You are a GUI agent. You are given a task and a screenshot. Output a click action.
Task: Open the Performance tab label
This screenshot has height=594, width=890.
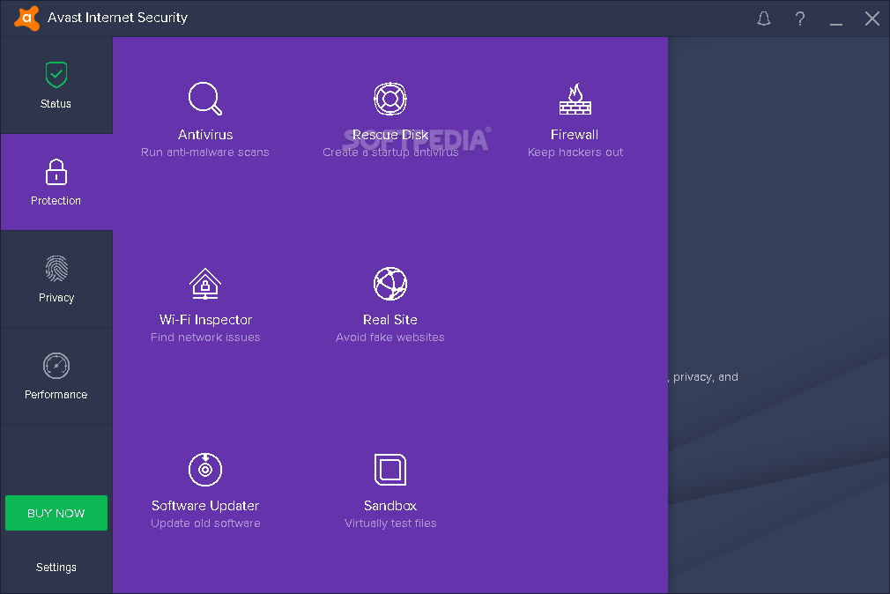(x=56, y=395)
